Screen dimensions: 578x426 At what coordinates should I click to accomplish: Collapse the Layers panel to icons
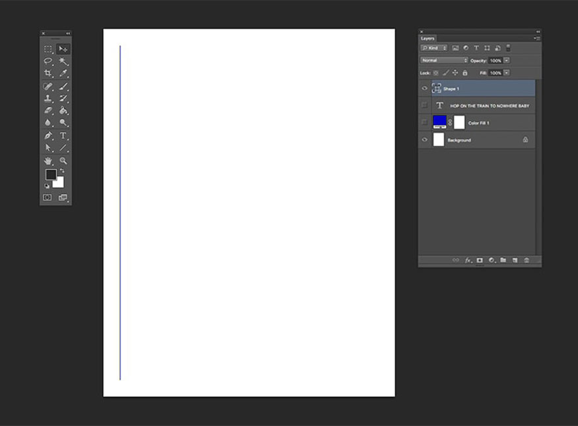click(x=538, y=32)
